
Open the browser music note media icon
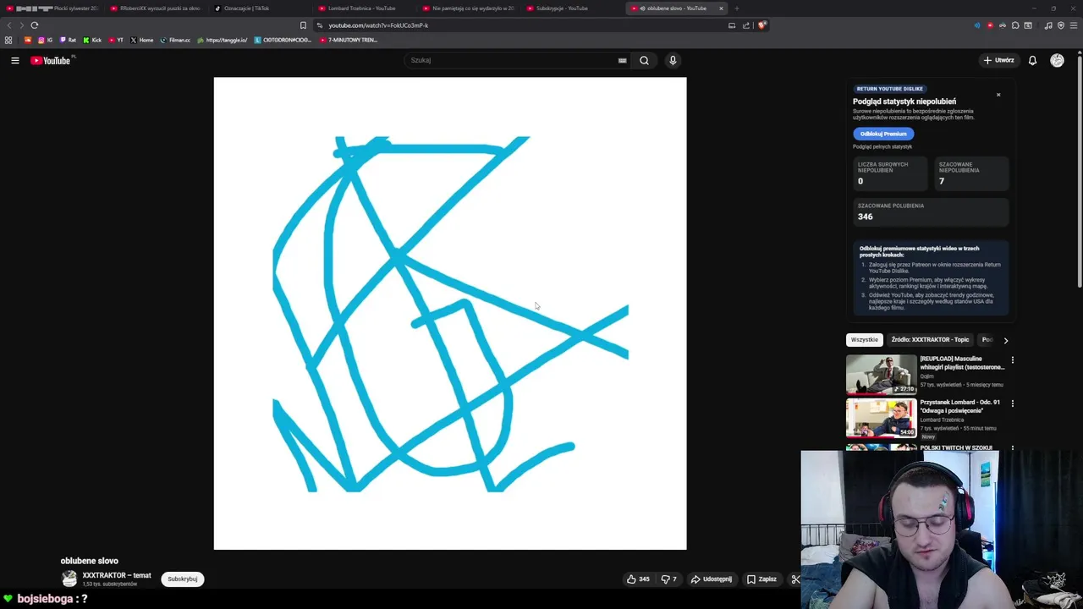click(1048, 25)
